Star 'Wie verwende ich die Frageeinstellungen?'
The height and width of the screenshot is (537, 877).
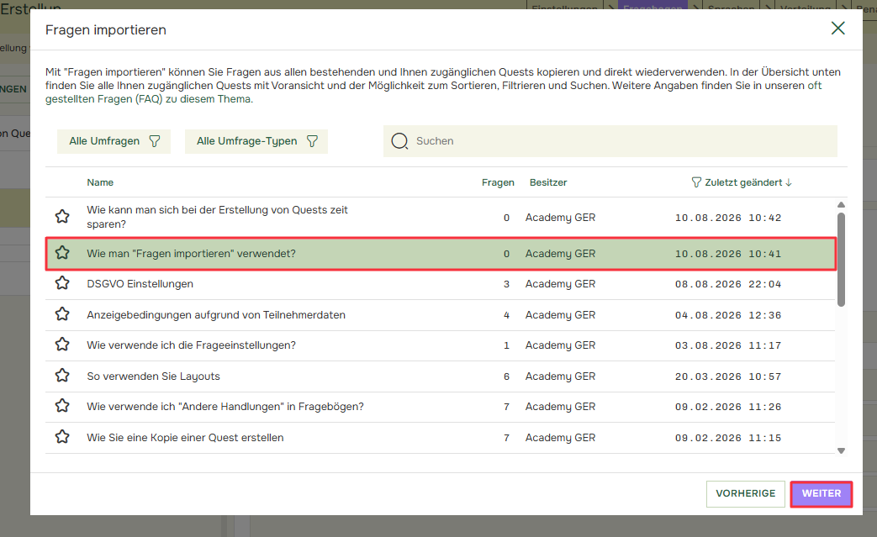point(62,345)
